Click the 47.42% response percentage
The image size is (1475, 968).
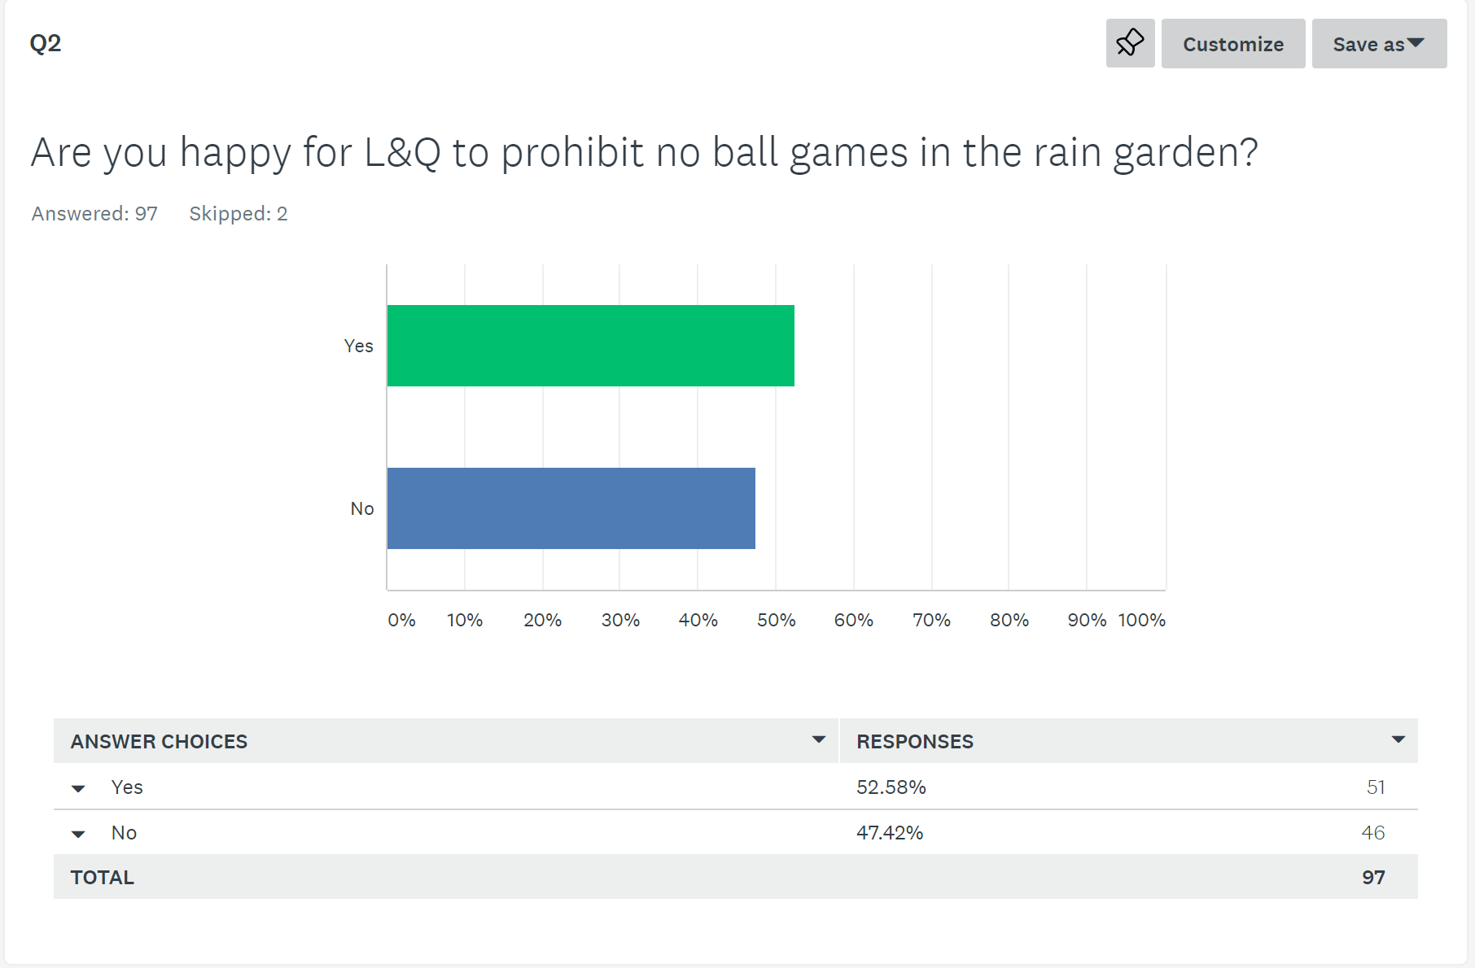pos(889,833)
